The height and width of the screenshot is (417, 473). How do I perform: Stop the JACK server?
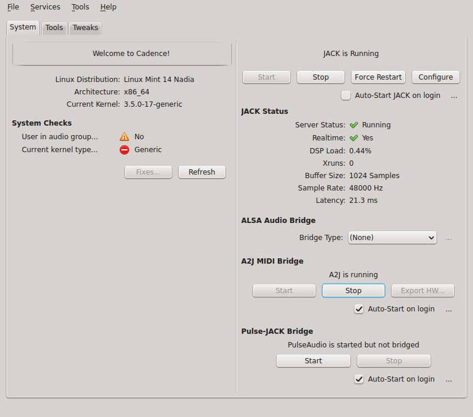click(321, 77)
